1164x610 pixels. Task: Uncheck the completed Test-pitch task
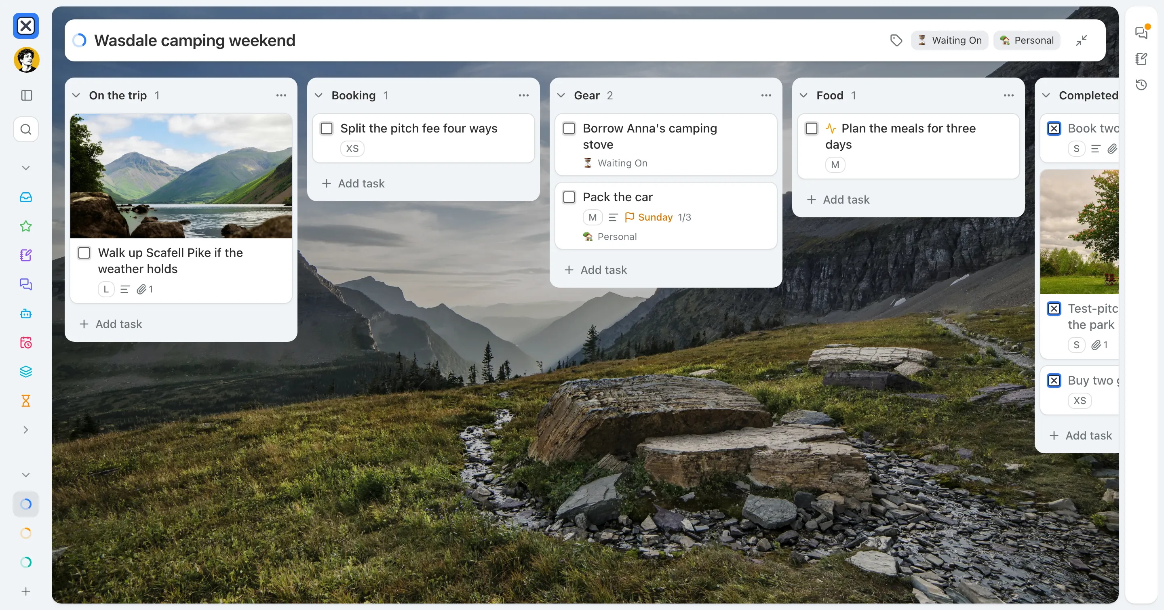click(x=1054, y=309)
